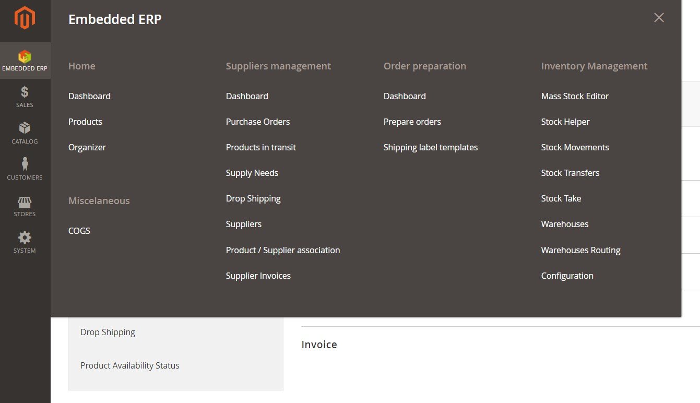Open Organizer under Home

[x=87, y=147]
